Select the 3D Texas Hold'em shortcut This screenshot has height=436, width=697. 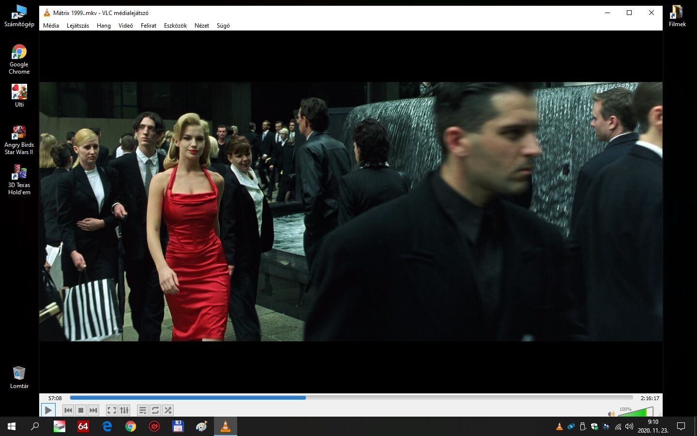19,180
